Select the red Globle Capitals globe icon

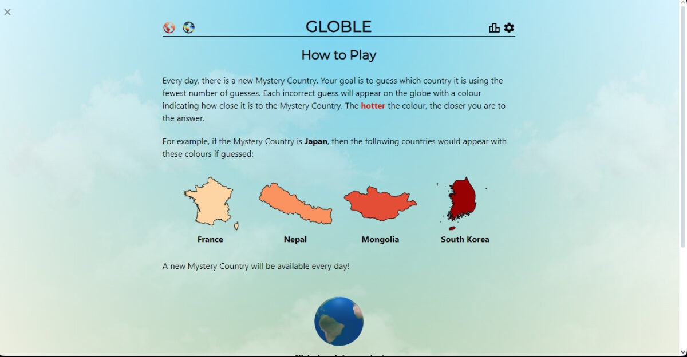pos(169,27)
